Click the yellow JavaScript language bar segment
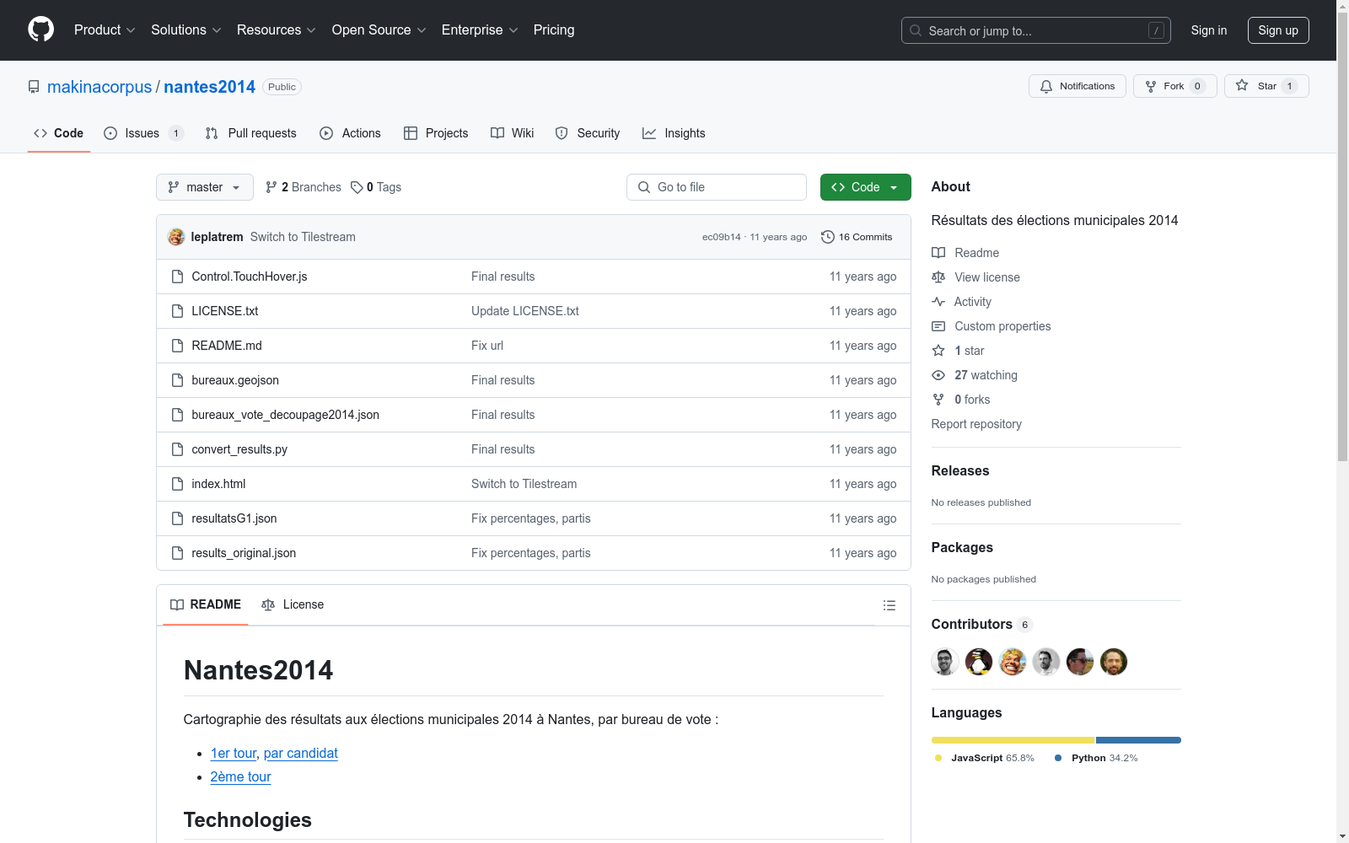The height and width of the screenshot is (843, 1349). pos(1013,740)
